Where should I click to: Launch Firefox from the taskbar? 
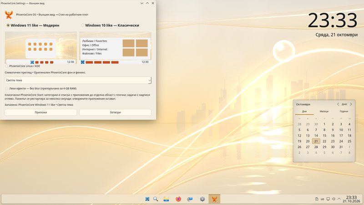click(178, 199)
